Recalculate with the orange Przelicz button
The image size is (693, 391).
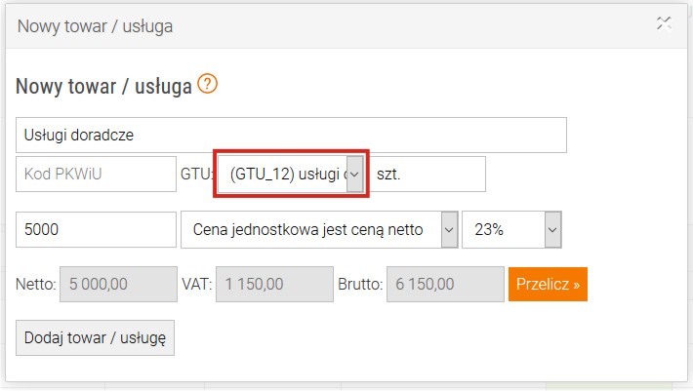point(548,284)
